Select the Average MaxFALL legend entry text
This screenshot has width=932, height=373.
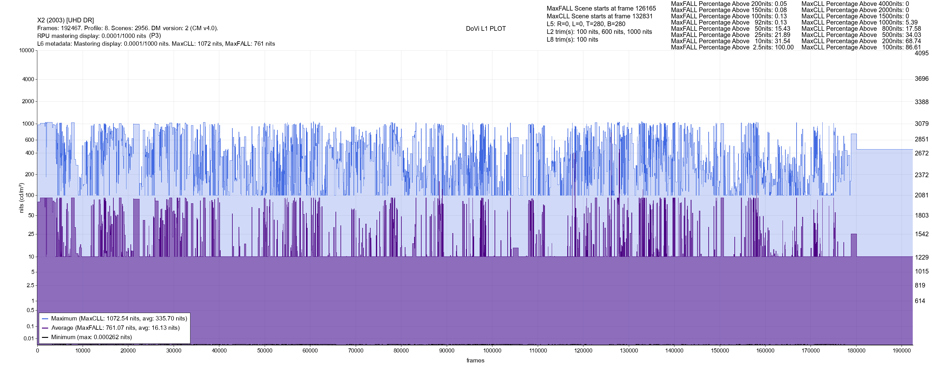click(116, 328)
